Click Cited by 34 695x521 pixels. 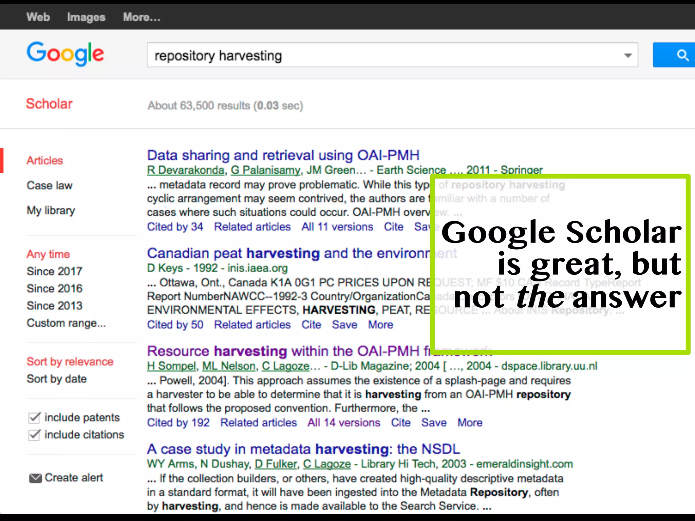click(175, 227)
